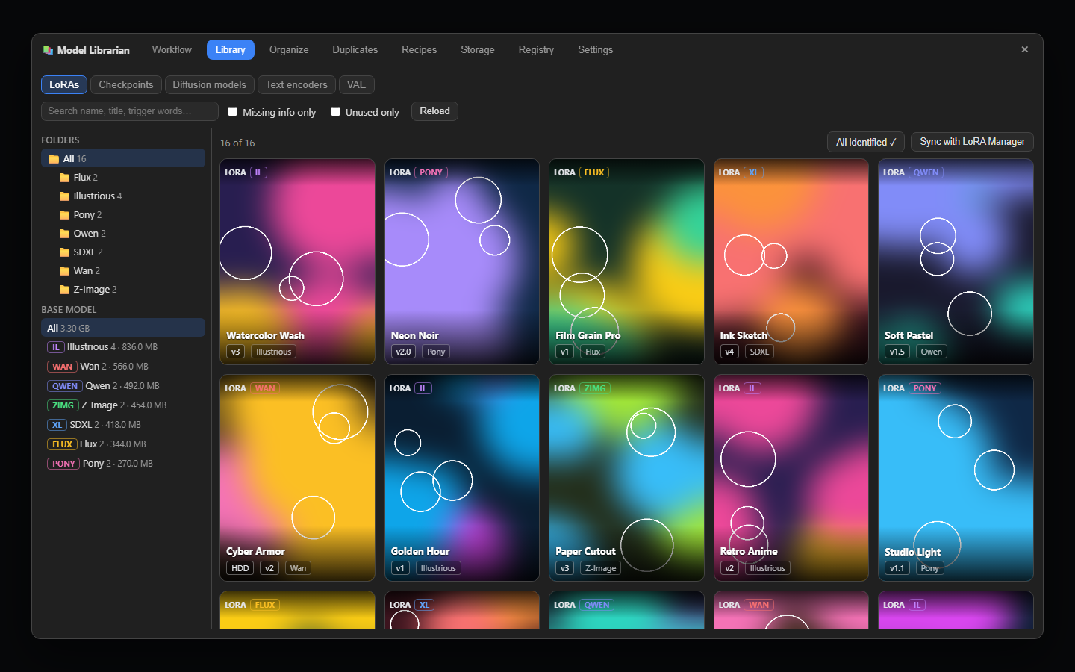The height and width of the screenshot is (672, 1075).
Task: Show the Storage tab
Action: (477, 49)
